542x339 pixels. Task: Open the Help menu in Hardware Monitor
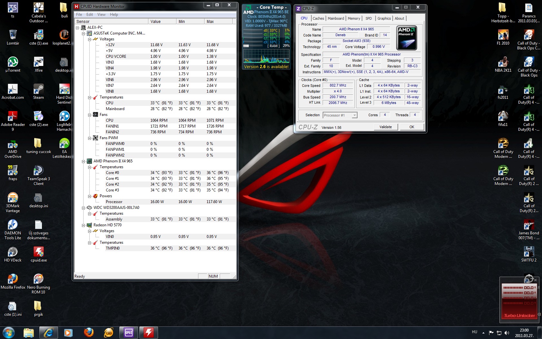click(x=114, y=15)
